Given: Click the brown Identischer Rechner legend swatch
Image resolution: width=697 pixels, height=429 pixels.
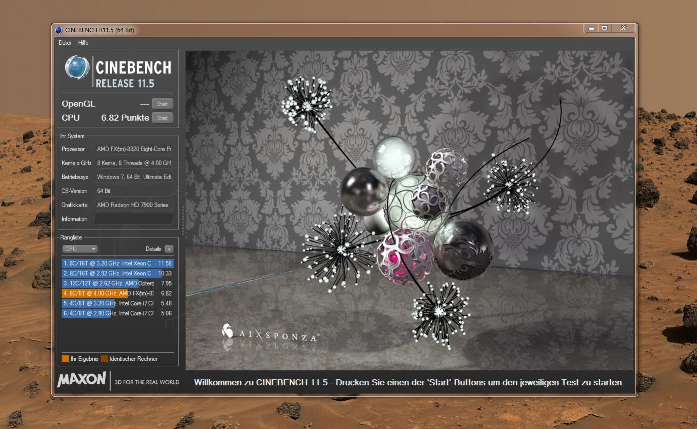Looking at the screenshot, I should [104, 358].
